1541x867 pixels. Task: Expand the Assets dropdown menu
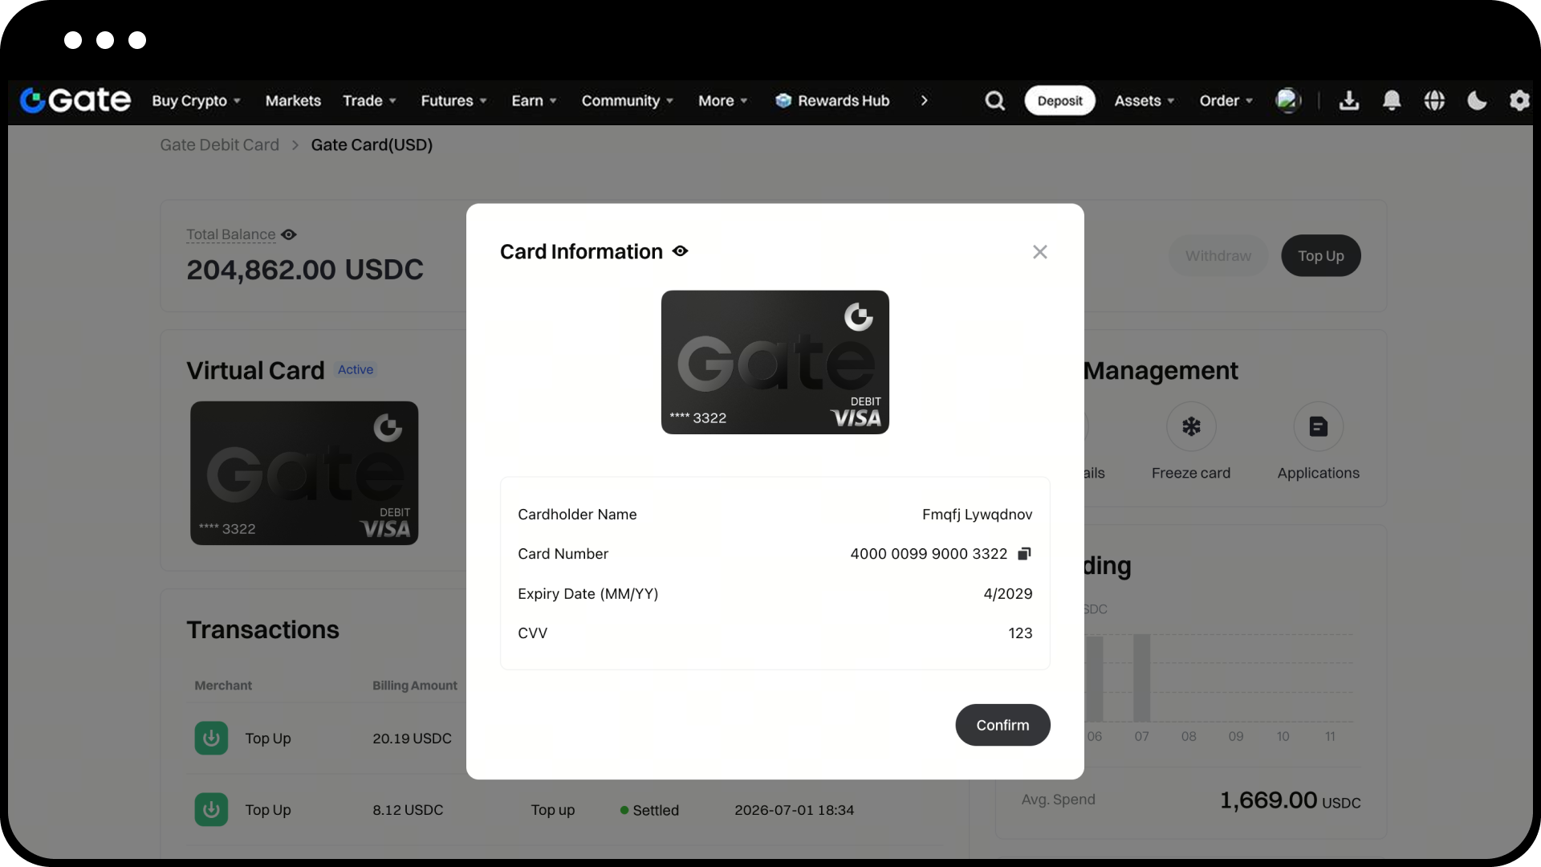1145,100
